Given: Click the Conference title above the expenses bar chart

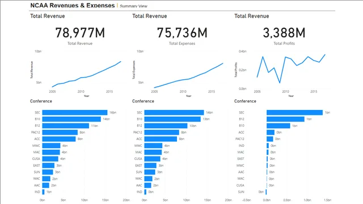Looking at the screenshot, I should [143, 101].
